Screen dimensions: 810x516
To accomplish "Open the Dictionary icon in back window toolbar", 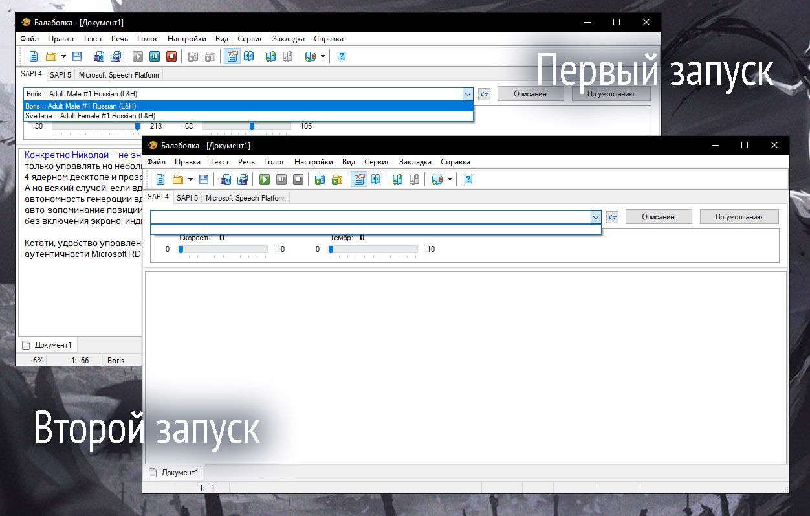I will 248,56.
